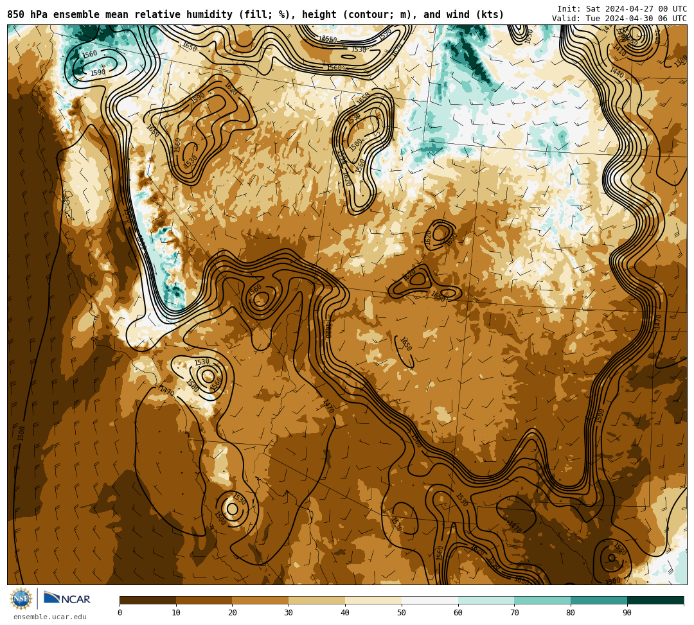Image resolution: width=694 pixels, height=625 pixels.
Task: Pick the 10–20 brown colorbar segment
Action: pos(204,600)
